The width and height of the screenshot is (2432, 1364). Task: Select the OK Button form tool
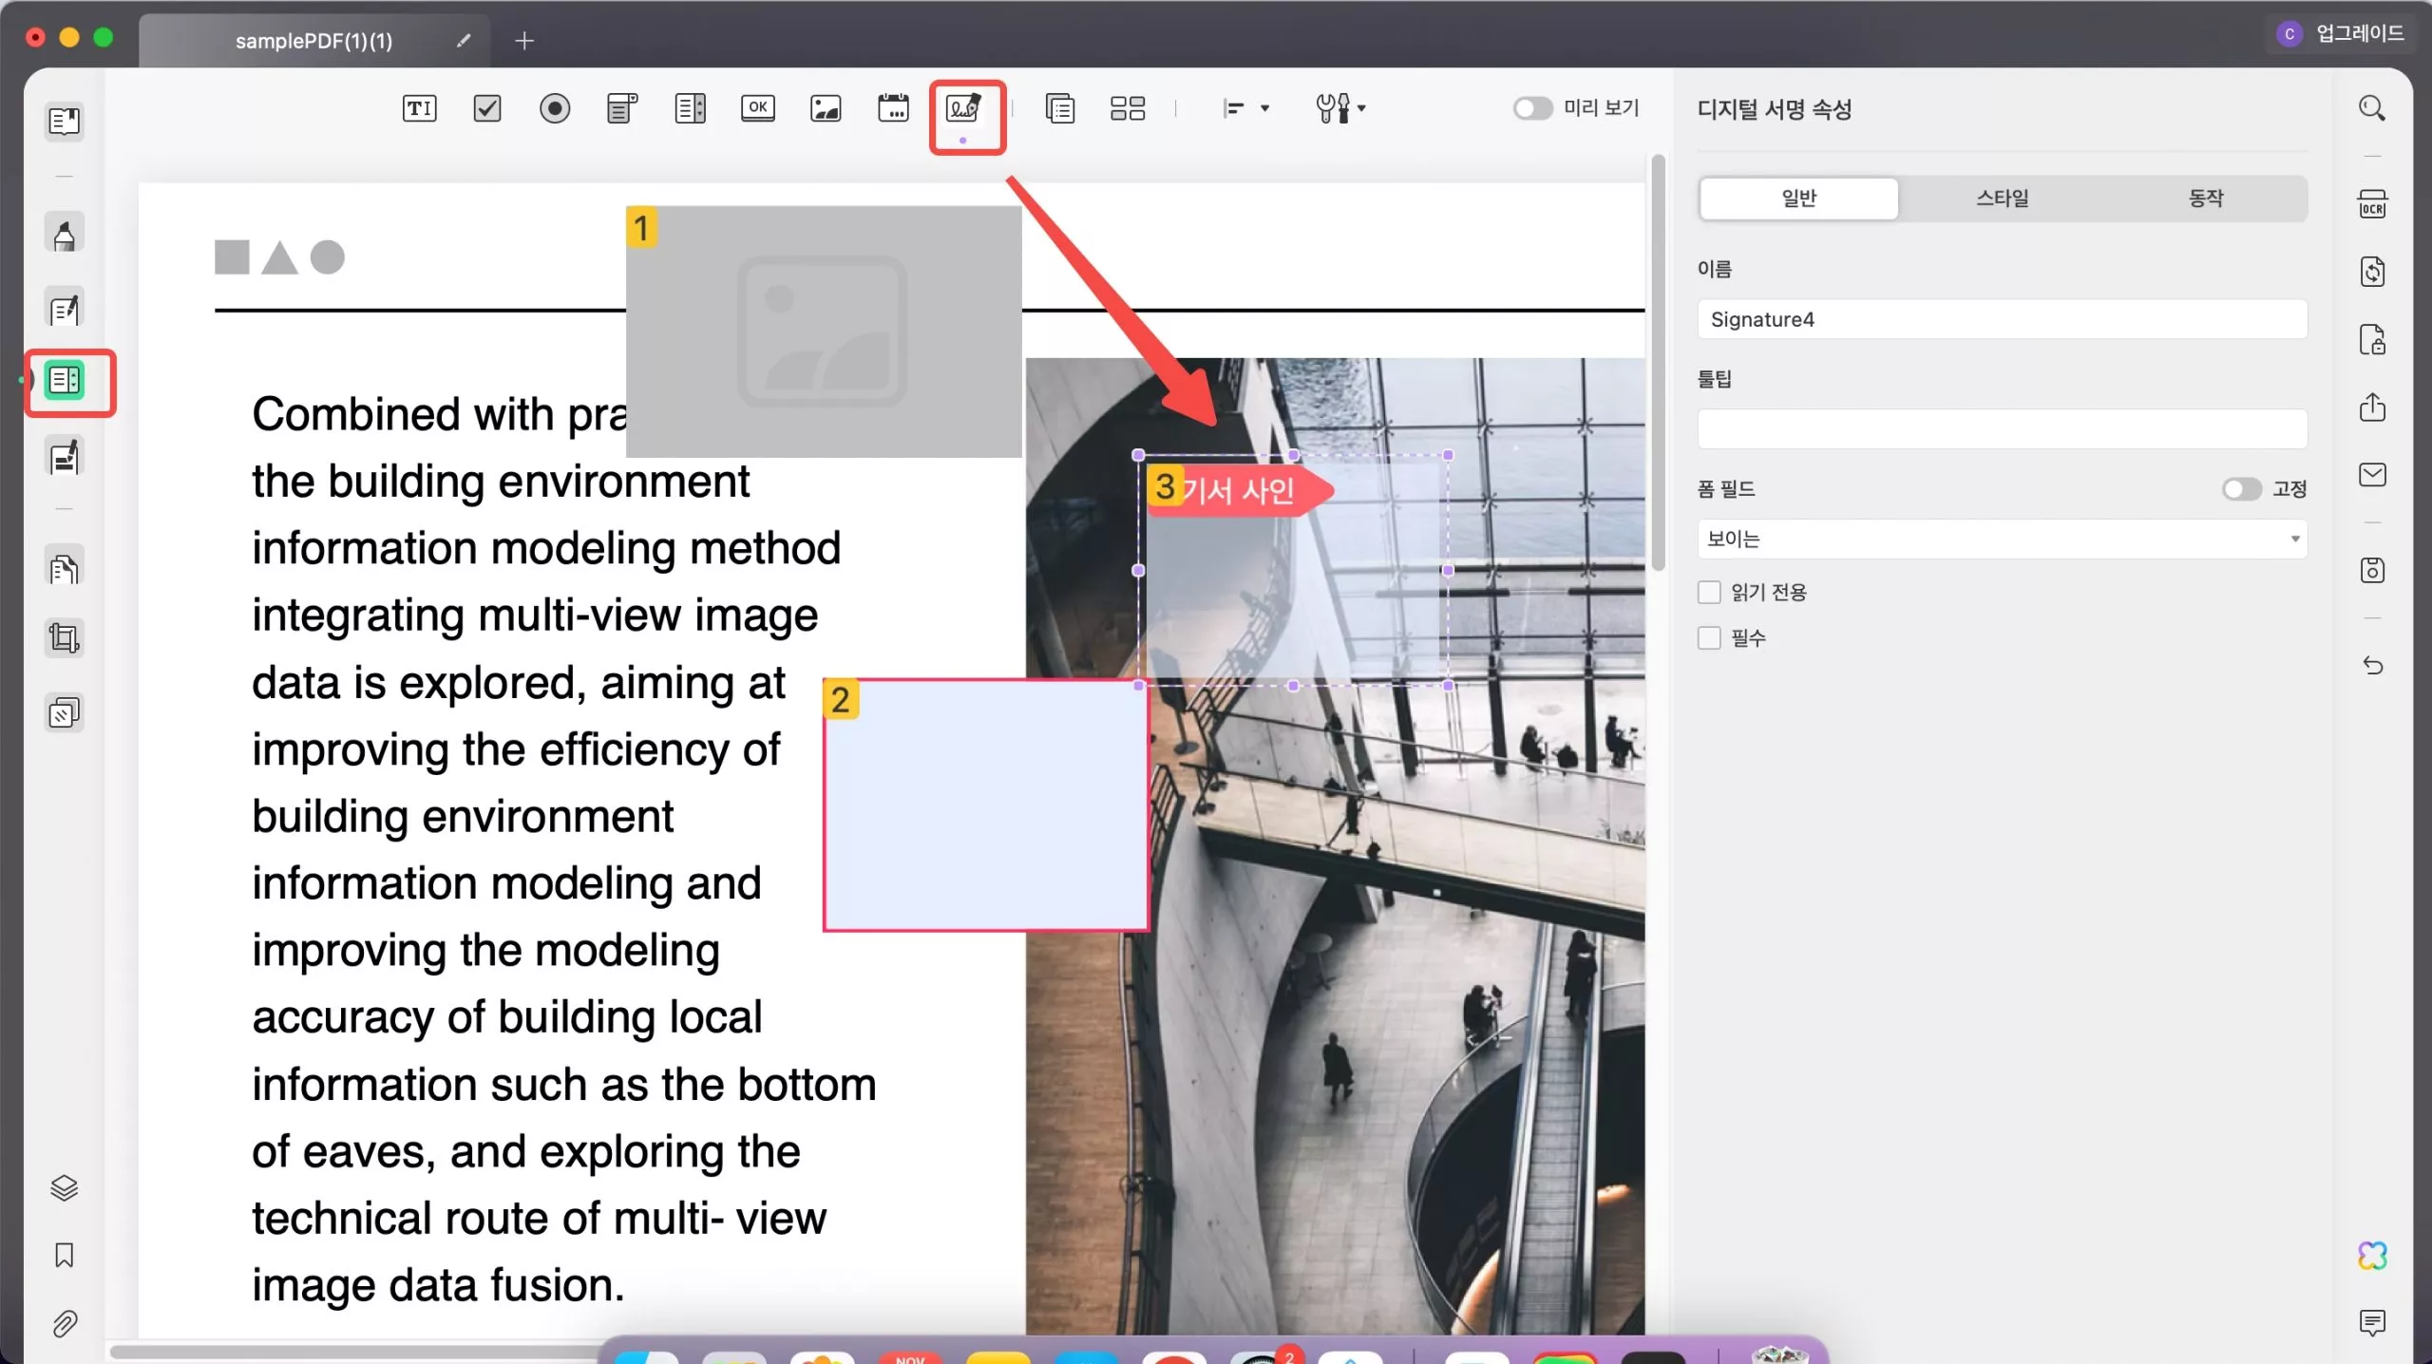pyautogui.click(x=758, y=108)
